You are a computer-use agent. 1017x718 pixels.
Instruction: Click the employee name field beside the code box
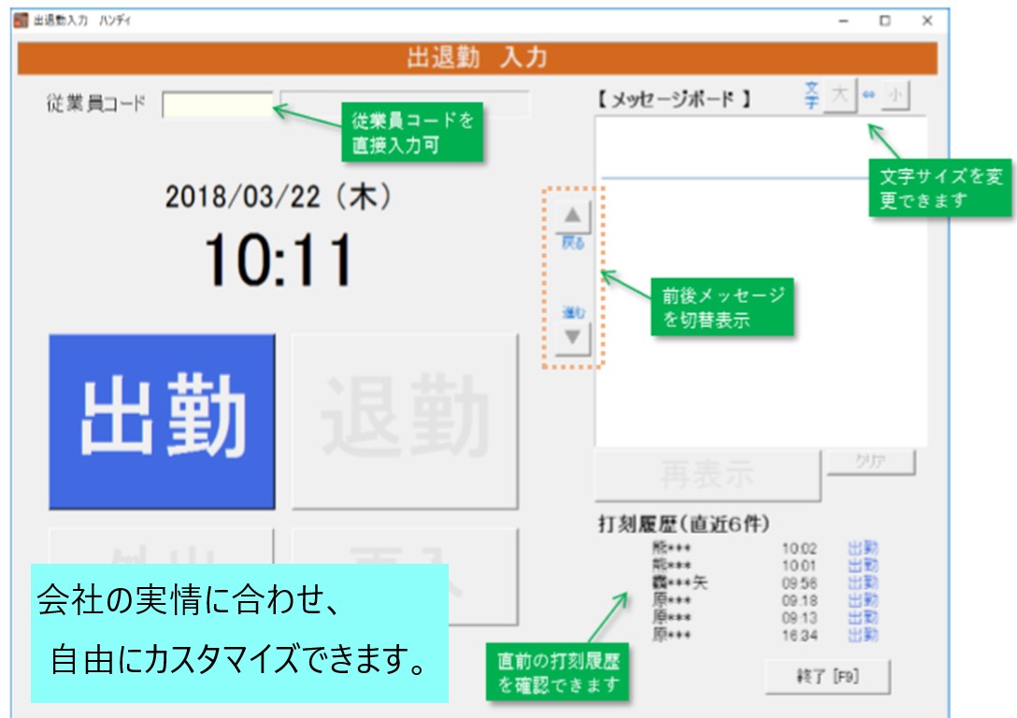(405, 105)
